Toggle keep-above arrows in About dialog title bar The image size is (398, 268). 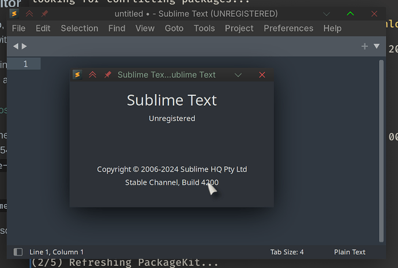92,75
